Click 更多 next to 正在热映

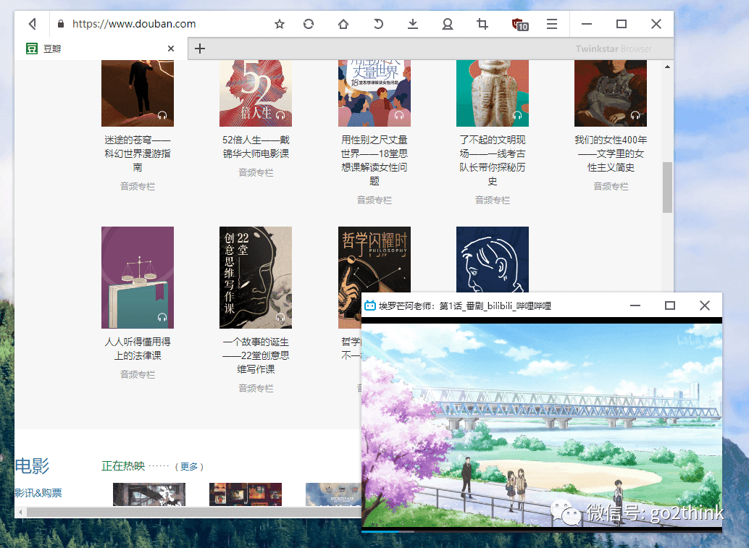[x=189, y=466]
